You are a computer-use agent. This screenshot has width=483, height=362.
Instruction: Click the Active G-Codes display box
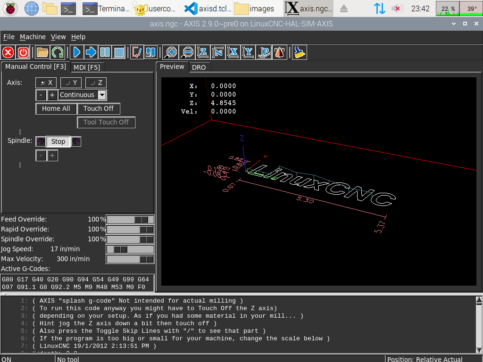78,283
